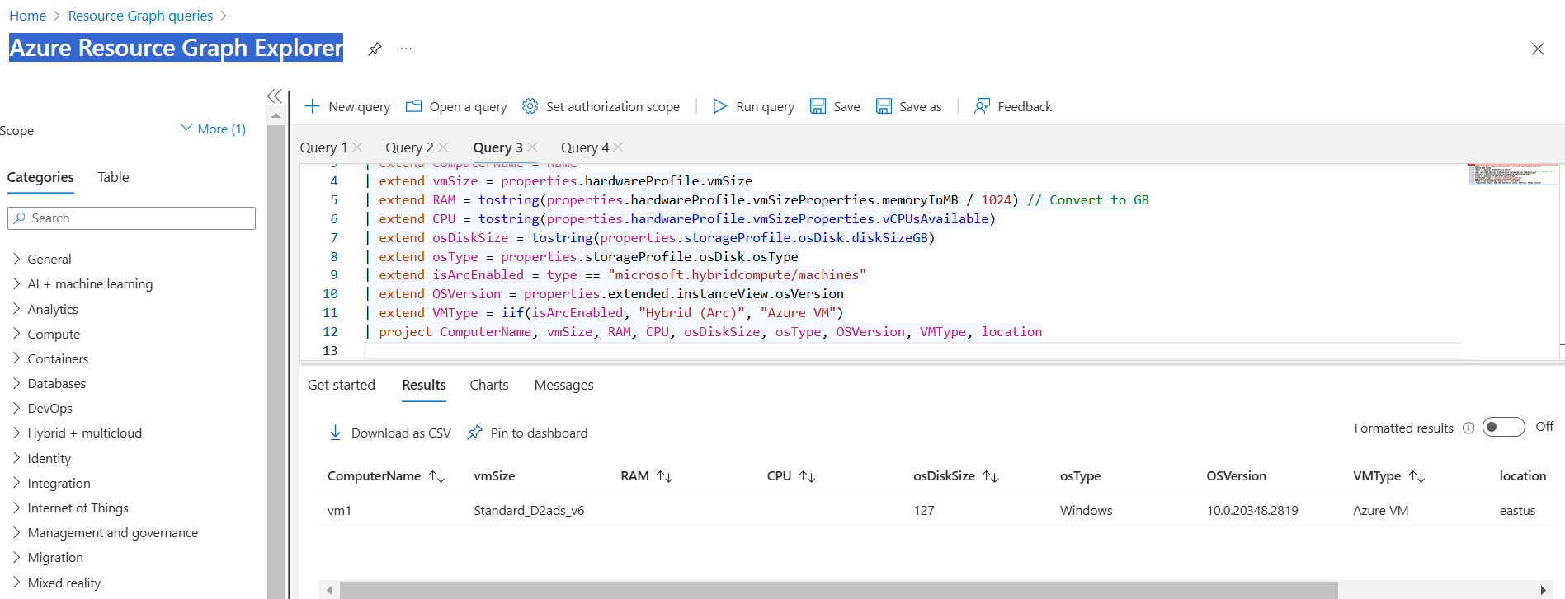Expand the Mixed reality category
The image size is (1565, 599).
point(16,583)
